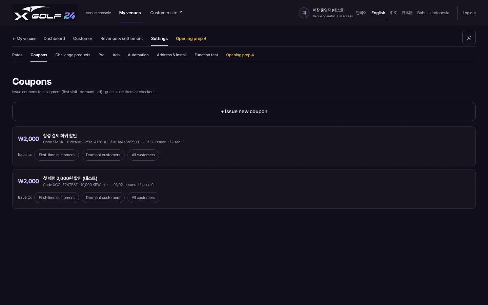Screen dimensions: 488x305
Task: Open the Automation sub-tab
Action: pyautogui.click(x=138, y=55)
